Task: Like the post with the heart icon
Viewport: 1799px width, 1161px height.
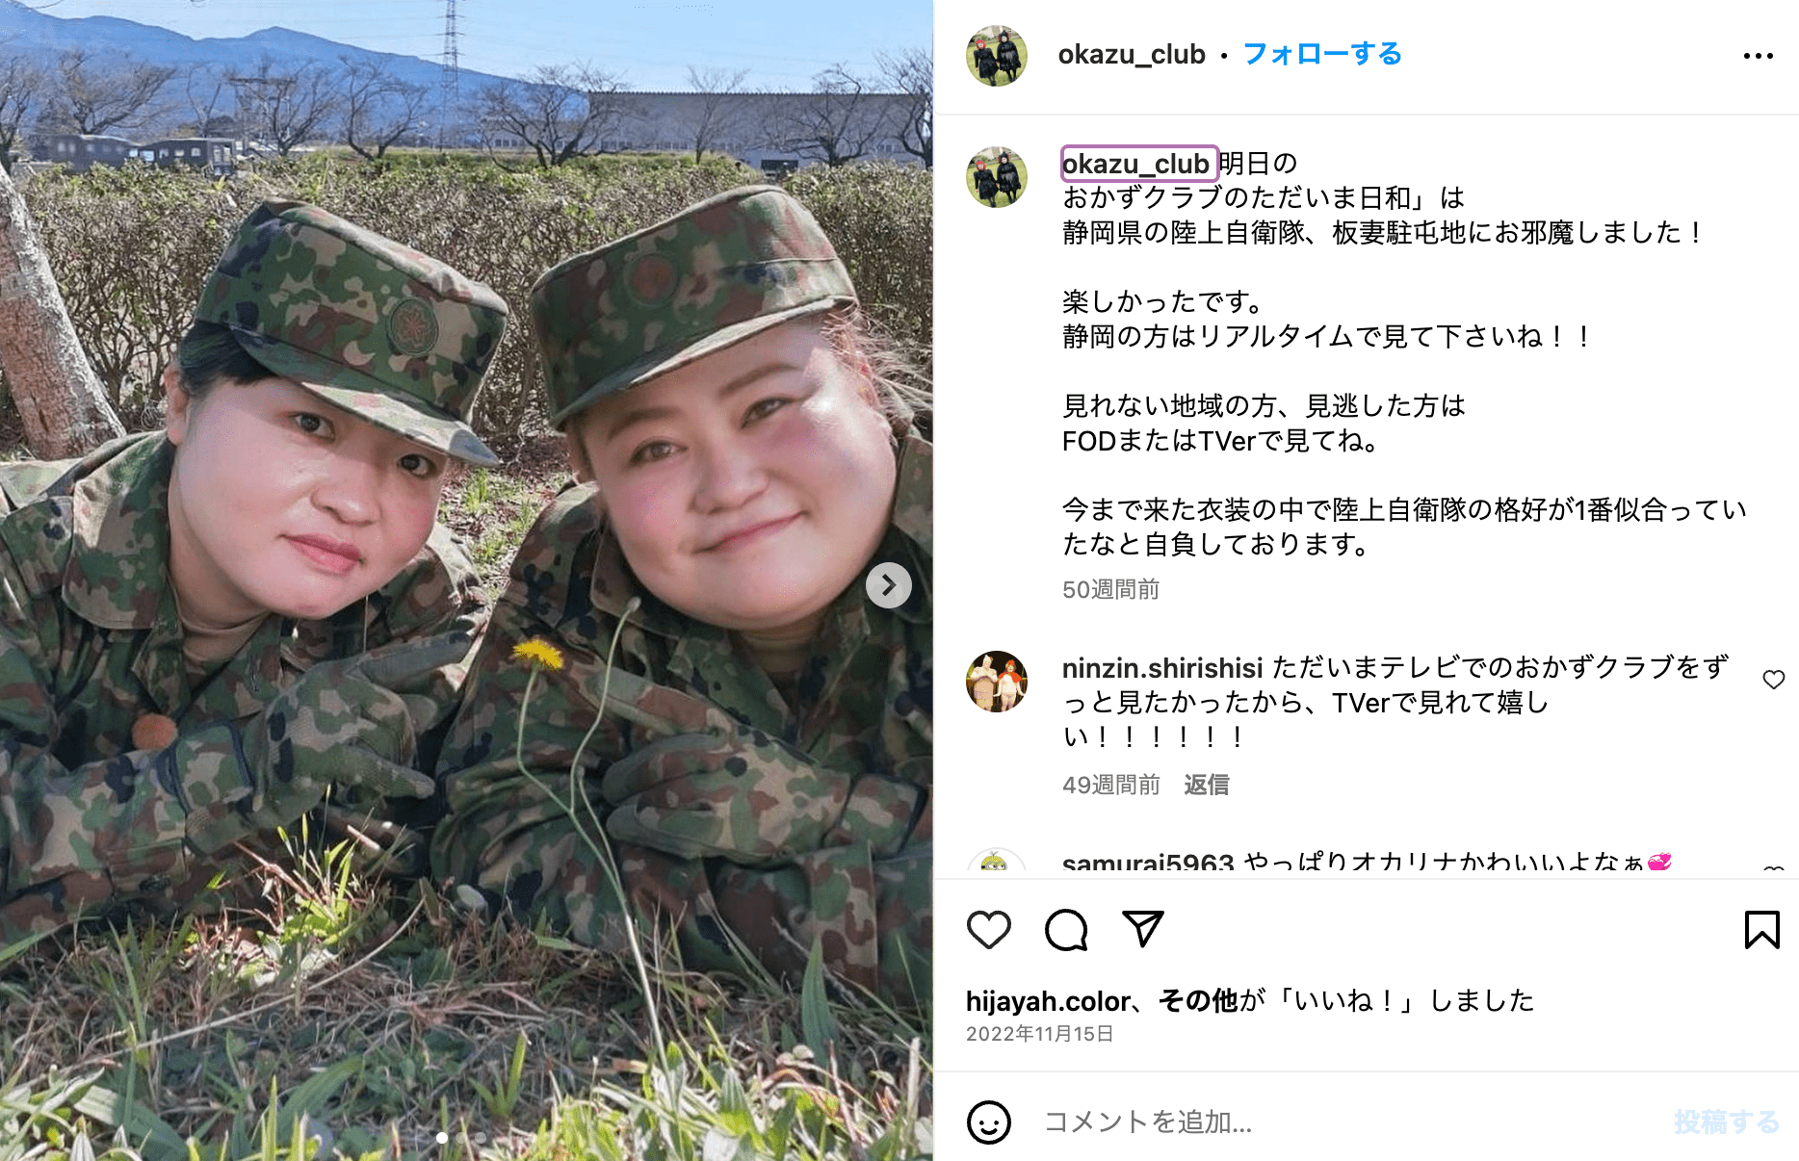Action: click(x=988, y=930)
